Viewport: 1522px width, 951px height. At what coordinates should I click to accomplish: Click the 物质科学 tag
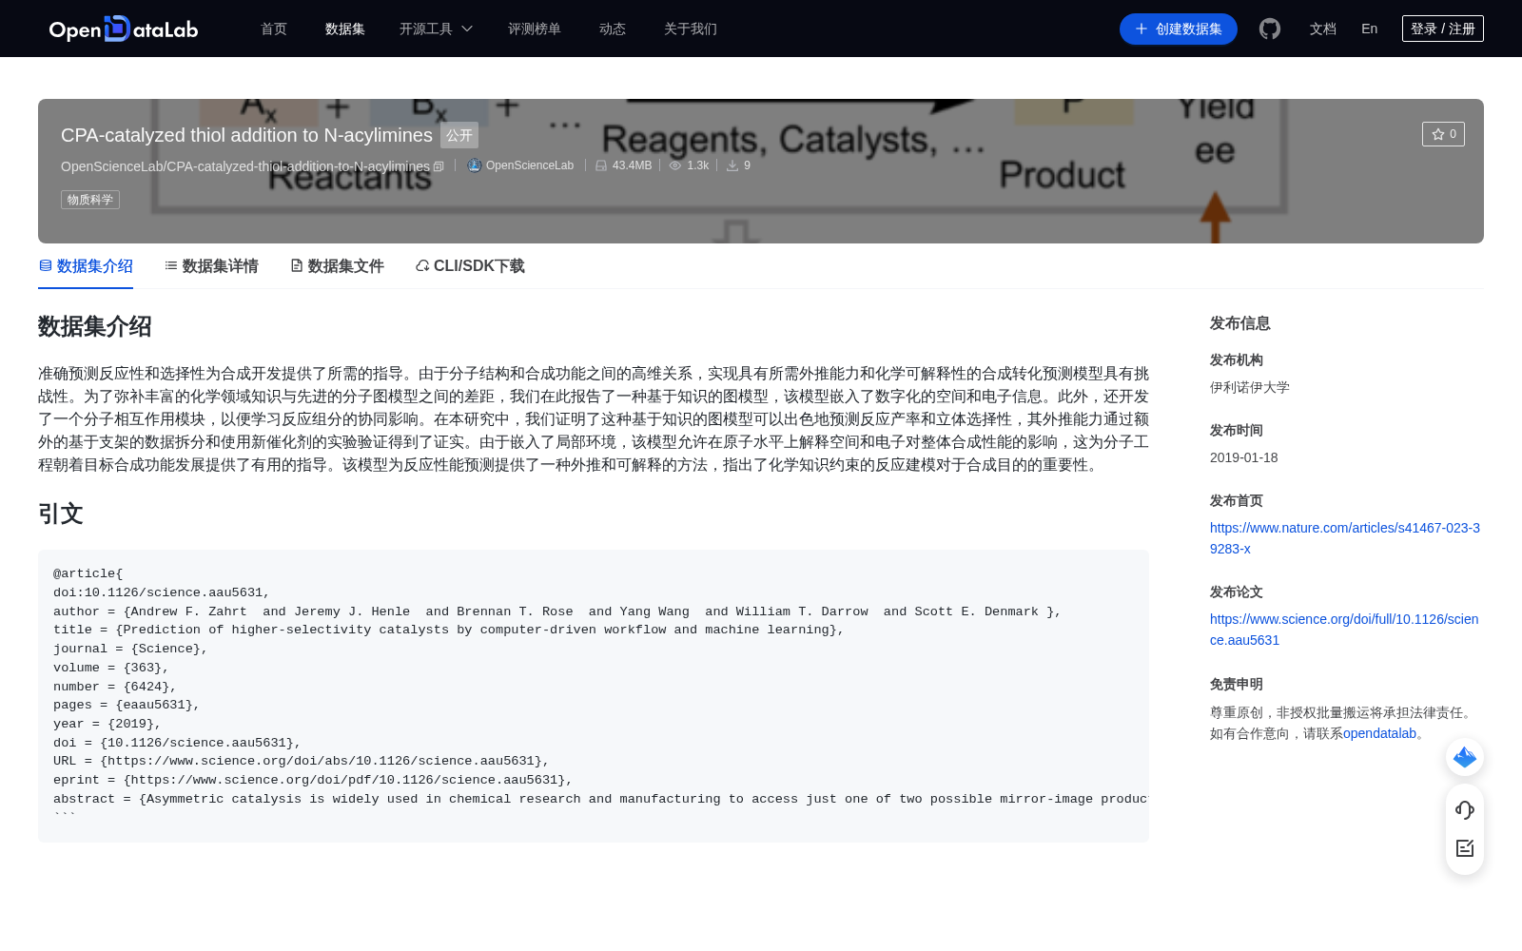[x=90, y=200]
